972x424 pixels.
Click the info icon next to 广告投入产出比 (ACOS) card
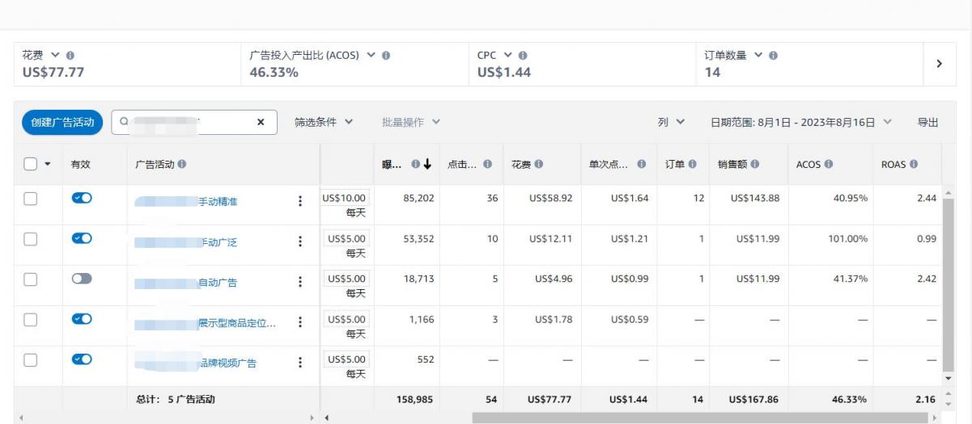coord(386,56)
